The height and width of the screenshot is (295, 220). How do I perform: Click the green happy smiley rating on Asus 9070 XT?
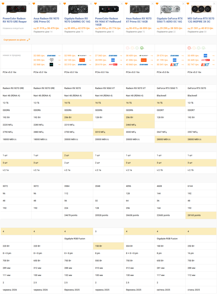[142, 48]
